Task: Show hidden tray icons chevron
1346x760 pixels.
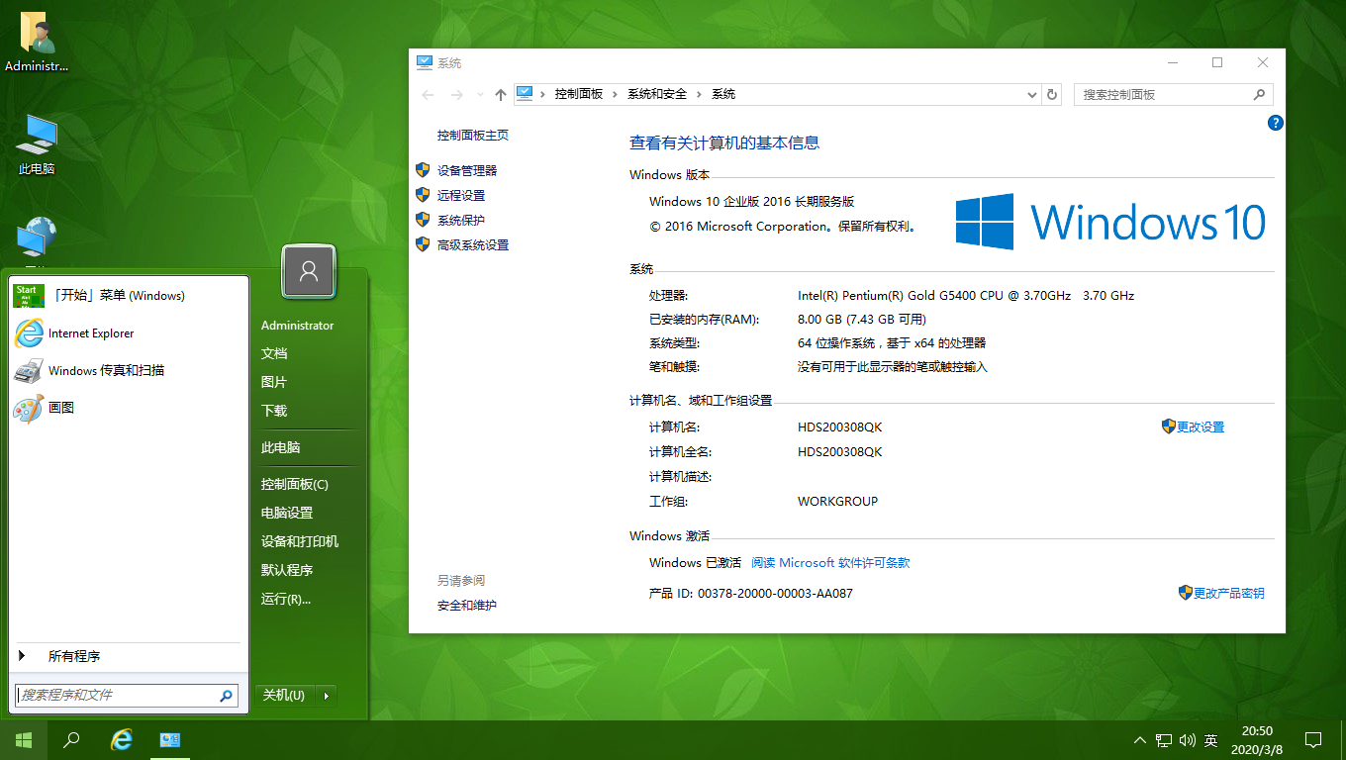Action: [1139, 740]
